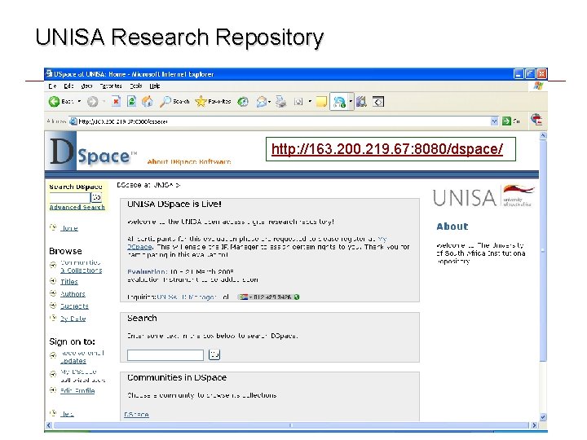The width and height of the screenshot is (587, 440).
Task: Open the Search magnifier toolbar button
Action: tap(174, 101)
